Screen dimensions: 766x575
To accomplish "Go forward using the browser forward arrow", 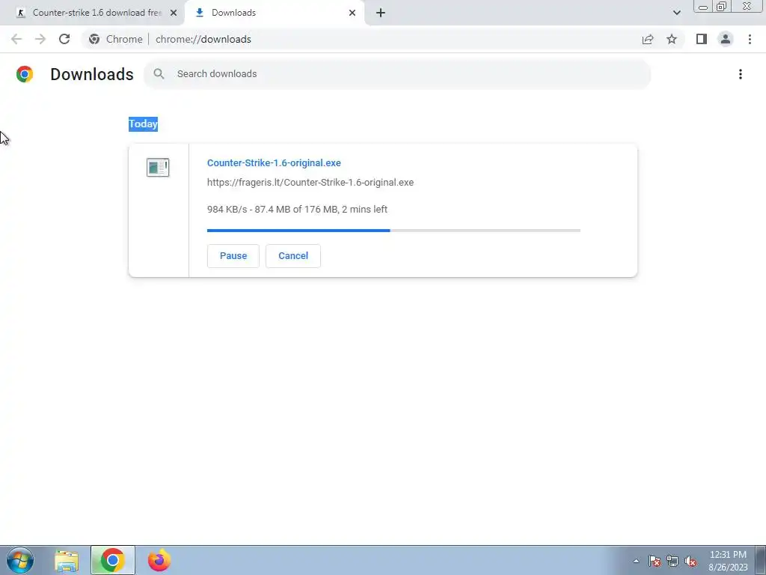I will click(40, 39).
